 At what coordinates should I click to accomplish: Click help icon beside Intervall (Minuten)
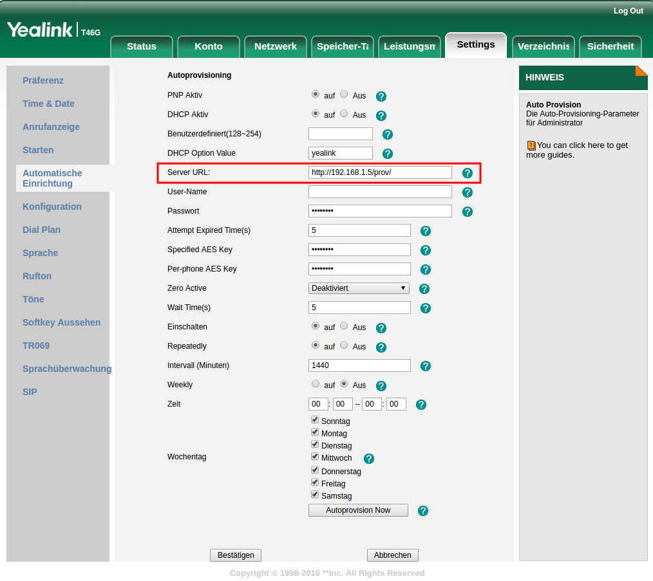[x=425, y=366]
